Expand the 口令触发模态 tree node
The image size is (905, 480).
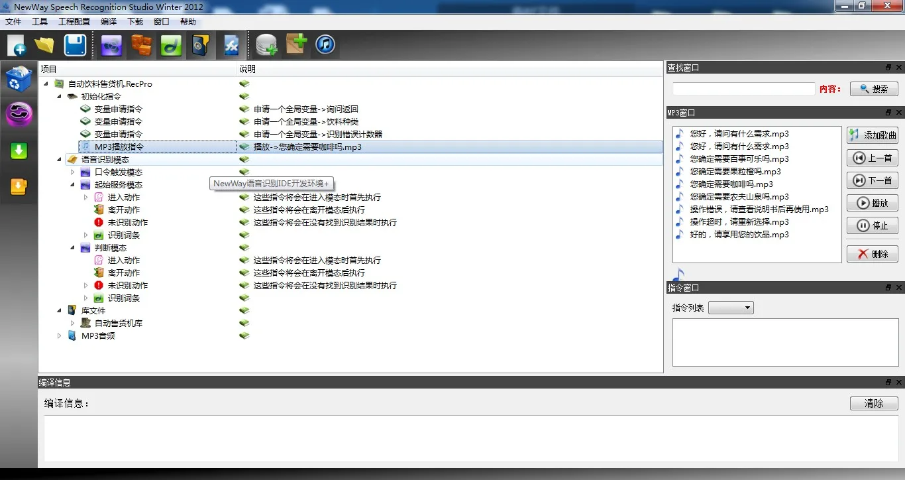tap(72, 172)
